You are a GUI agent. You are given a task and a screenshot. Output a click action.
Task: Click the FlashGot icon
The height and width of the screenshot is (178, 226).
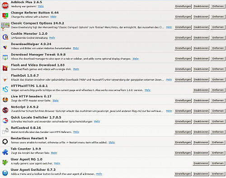coord(5,78)
